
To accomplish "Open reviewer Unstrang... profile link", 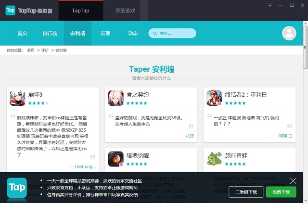I will click(x=85, y=166).
